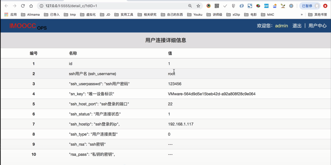Image resolution: width=331 pixels, height=165 pixels.
Task: Select the IP value 192.168.1.117
Action: click(x=181, y=124)
